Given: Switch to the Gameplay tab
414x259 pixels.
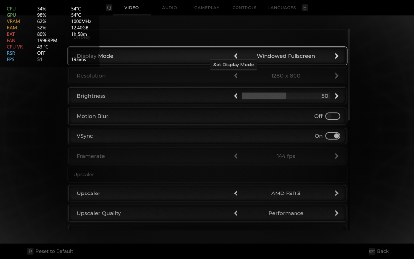Looking at the screenshot, I should pyautogui.click(x=207, y=8).
